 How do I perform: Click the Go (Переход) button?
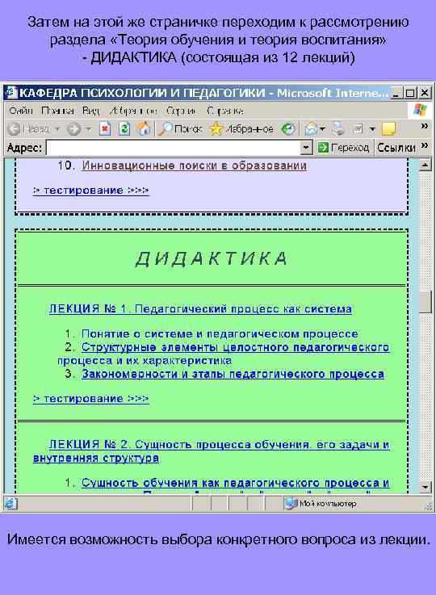click(x=343, y=147)
